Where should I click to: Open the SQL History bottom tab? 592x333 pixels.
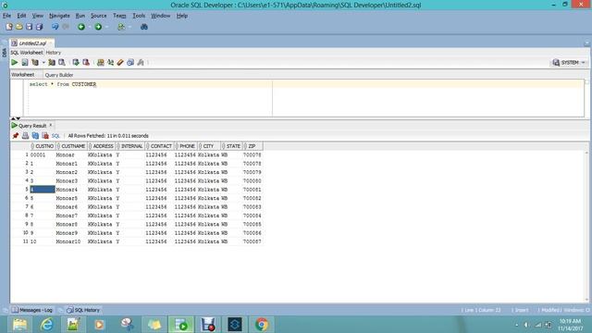(x=83, y=310)
